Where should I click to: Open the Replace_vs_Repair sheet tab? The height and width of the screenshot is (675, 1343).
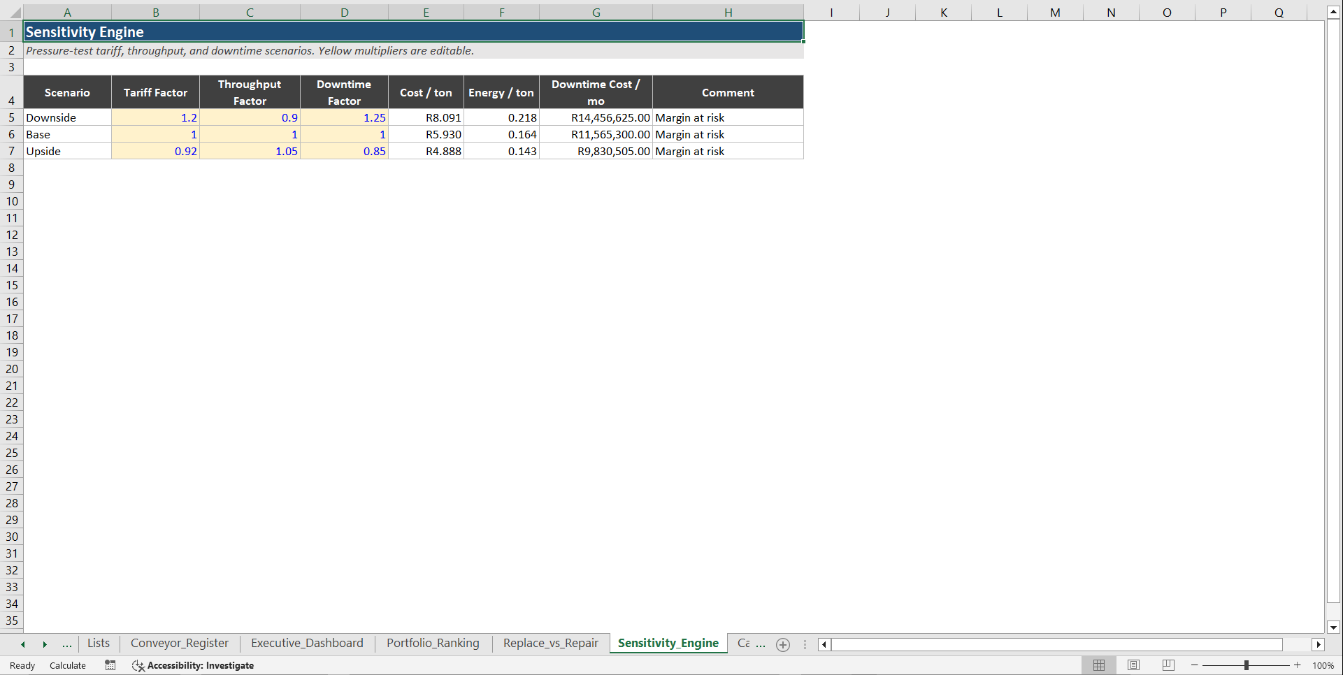pos(551,643)
